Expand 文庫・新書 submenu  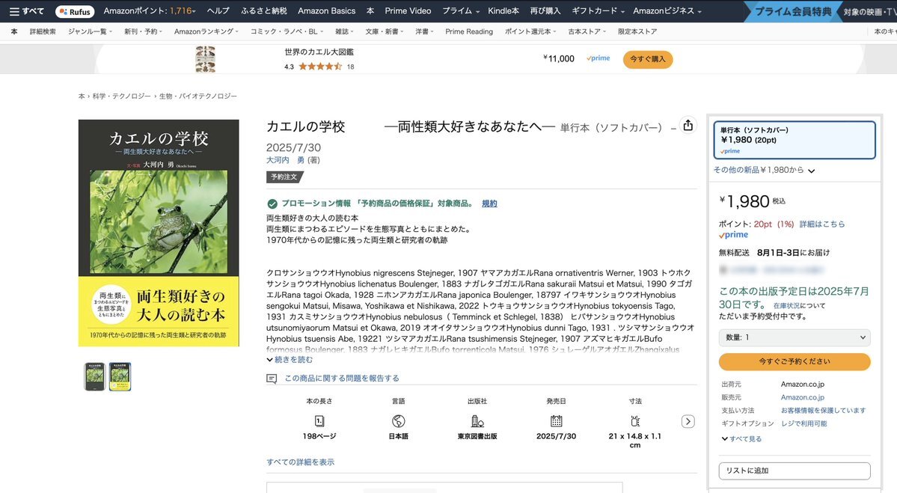(x=385, y=31)
